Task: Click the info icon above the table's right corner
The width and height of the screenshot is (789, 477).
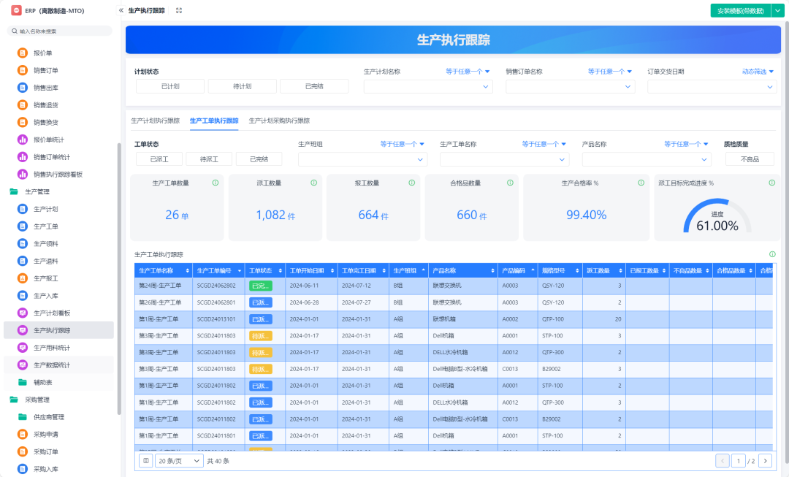Action: [772, 254]
